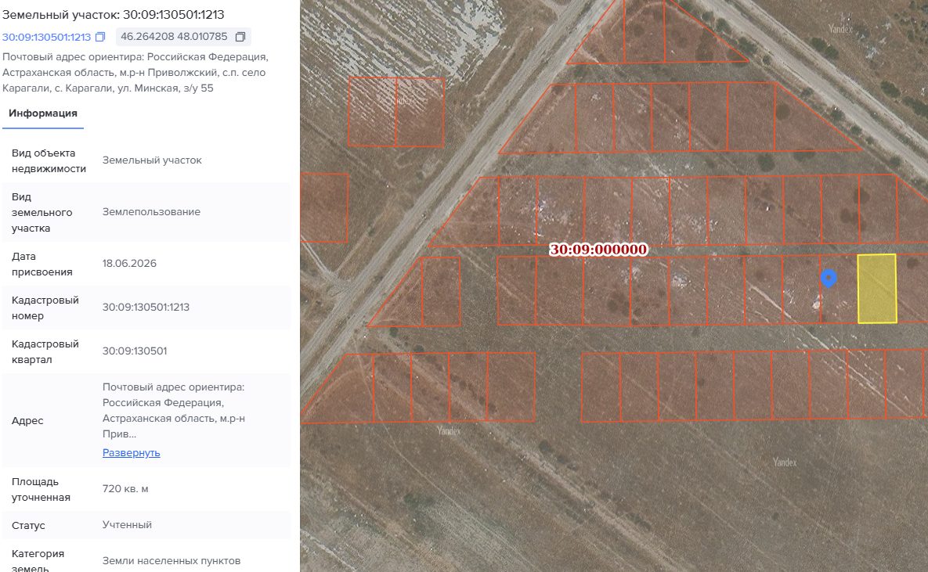The height and width of the screenshot is (572, 928).
Task: Select the Кадастровый квартал value 30:09:130501
Action: 135,351
